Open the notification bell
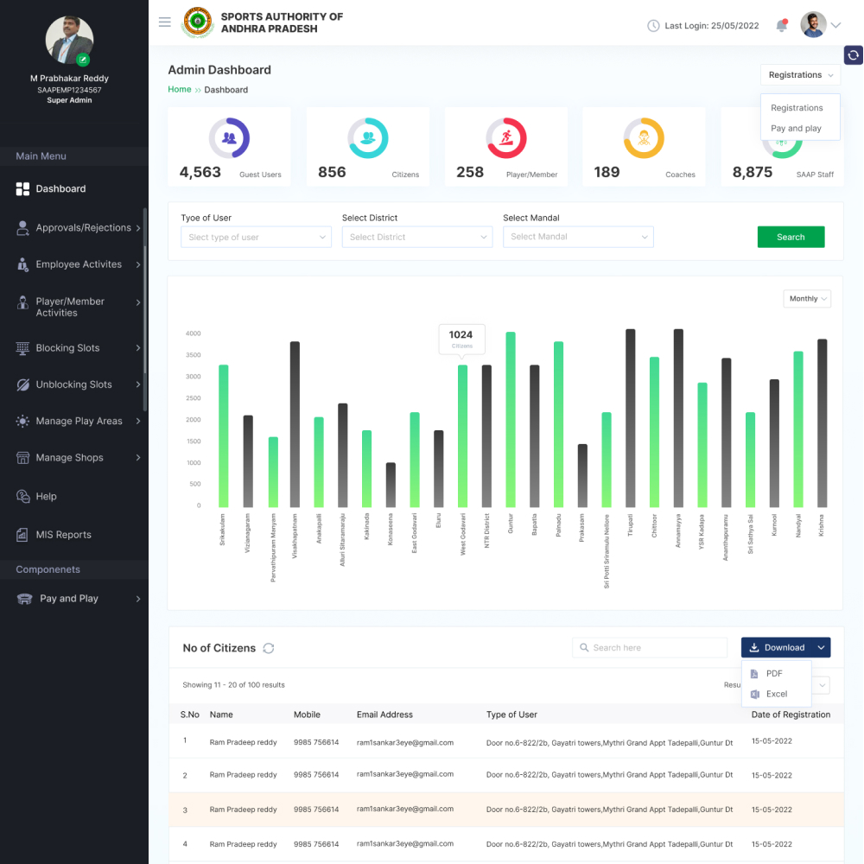The image size is (864, 864). point(781,25)
